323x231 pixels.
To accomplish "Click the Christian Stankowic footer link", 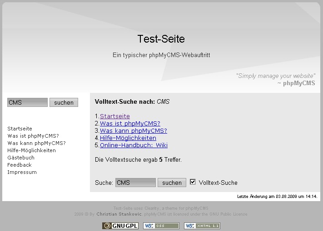I will pos(119,214).
